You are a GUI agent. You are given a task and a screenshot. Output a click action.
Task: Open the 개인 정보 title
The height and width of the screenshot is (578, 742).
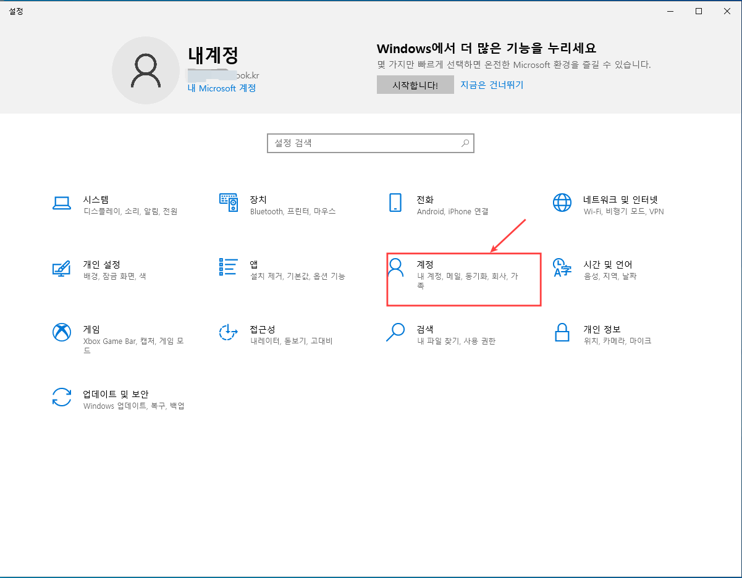click(602, 329)
